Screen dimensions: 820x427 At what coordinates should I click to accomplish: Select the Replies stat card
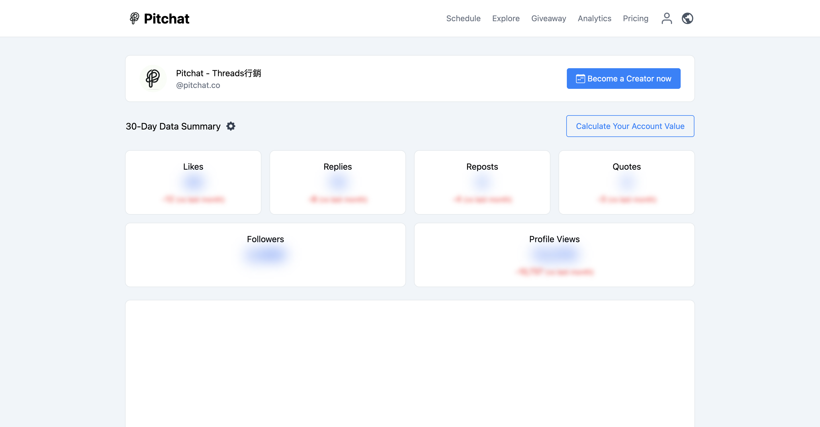pos(337,182)
